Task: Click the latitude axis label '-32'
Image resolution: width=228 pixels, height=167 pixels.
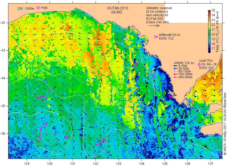Action: click(x=3, y=23)
